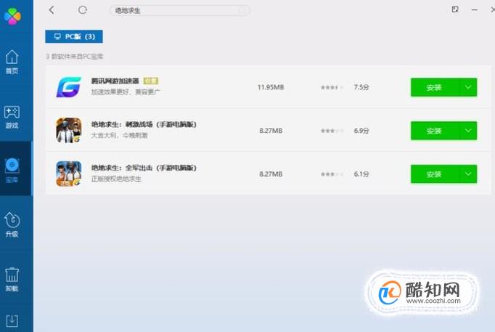Expand install options for 绝地求生:全军出击

tap(468, 174)
